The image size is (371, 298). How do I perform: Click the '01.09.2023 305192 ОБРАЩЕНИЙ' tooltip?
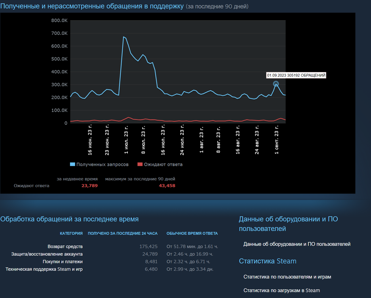296,76
